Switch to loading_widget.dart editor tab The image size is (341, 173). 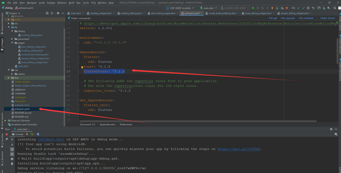click(101, 13)
